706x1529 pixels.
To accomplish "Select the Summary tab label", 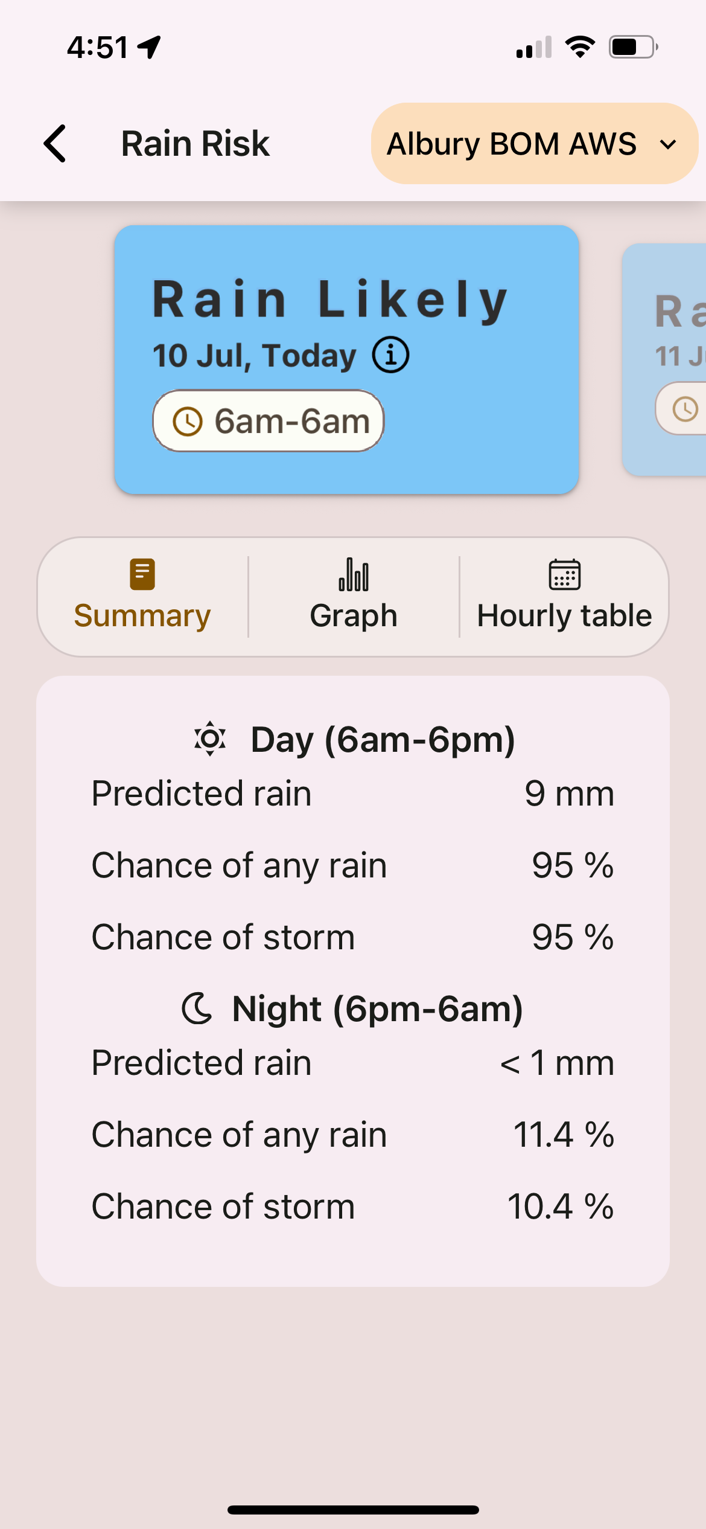I will click(142, 616).
